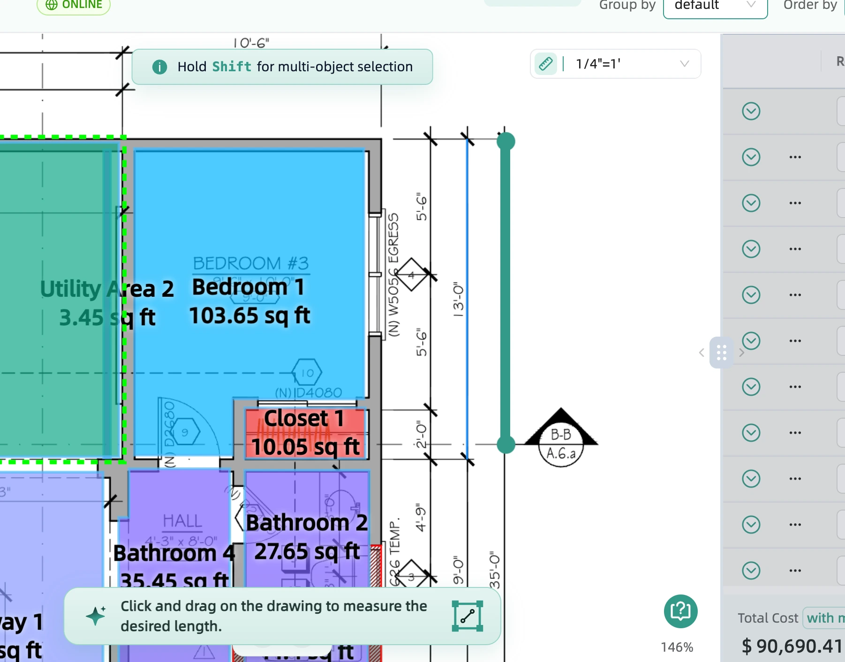
Task: Open the Total Cost 'with' dropdown
Action: coord(824,618)
